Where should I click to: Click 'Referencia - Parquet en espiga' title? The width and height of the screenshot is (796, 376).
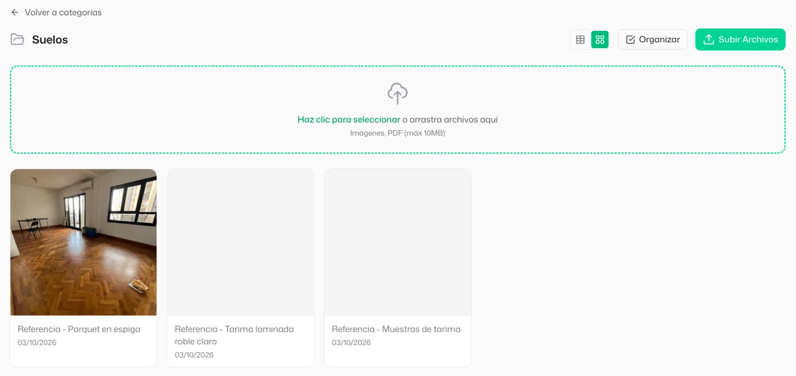click(79, 329)
